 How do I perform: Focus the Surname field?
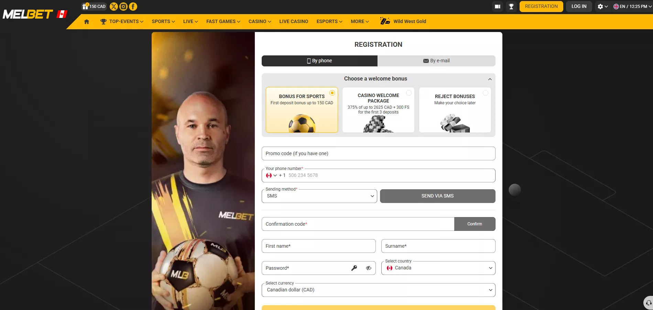click(438, 246)
